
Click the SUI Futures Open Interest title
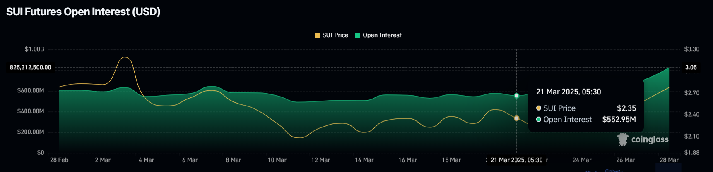[83, 12]
